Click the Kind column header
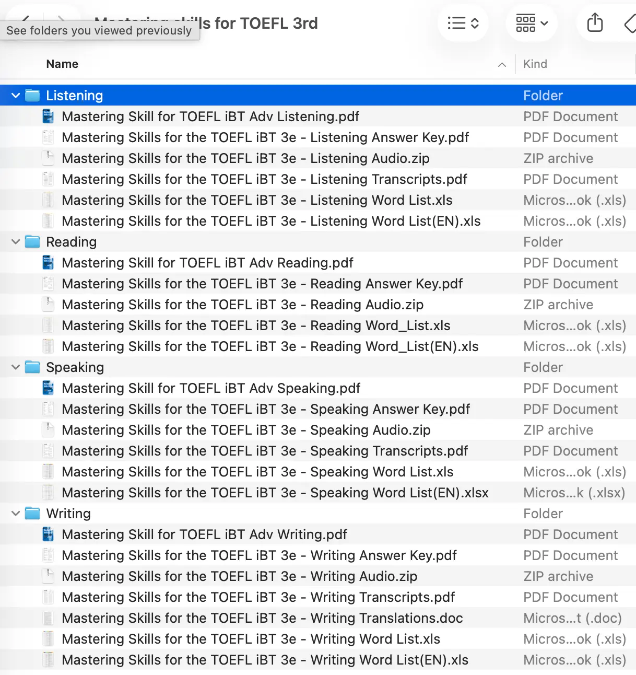The height and width of the screenshot is (675, 636). pos(535,64)
